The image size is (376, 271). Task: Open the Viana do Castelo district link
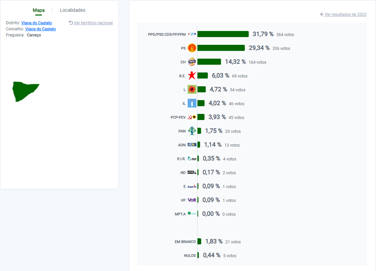(x=37, y=23)
